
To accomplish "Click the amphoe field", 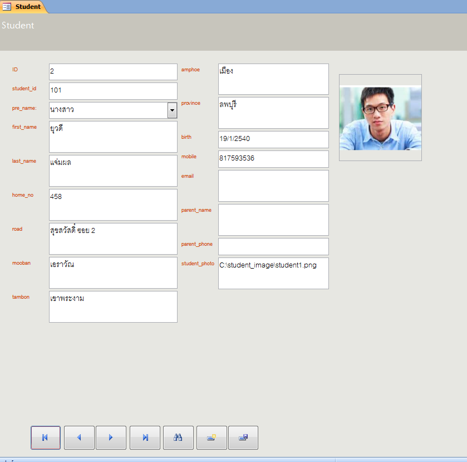I will [273, 79].
